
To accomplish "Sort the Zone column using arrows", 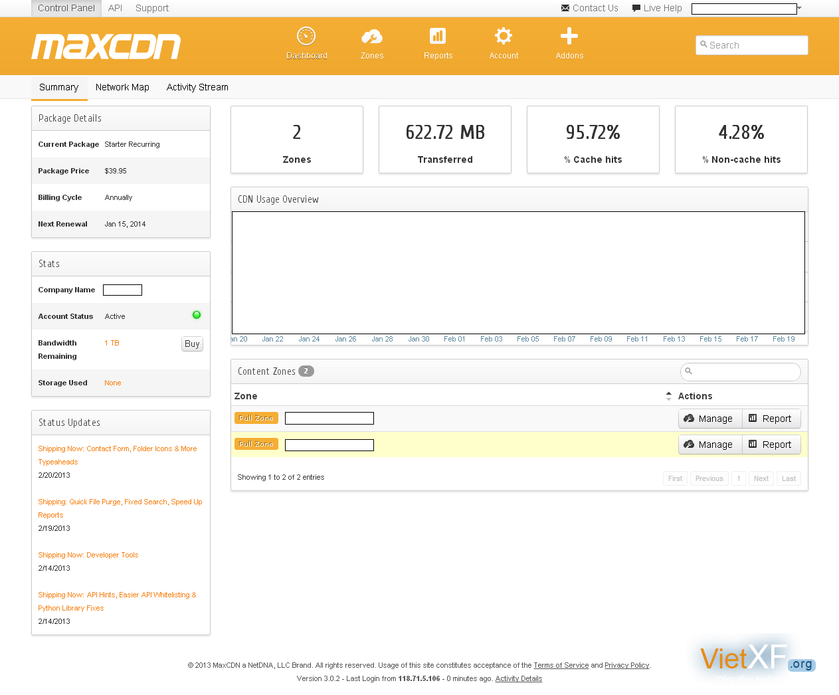I will point(668,396).
